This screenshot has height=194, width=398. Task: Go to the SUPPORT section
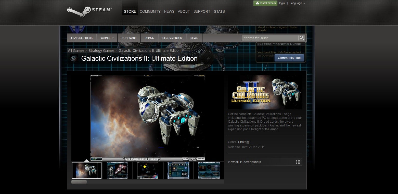point(202,11)
